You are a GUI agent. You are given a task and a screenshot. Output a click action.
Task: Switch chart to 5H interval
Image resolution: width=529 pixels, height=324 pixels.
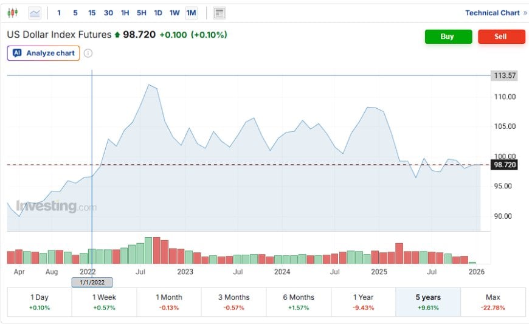(x=141, y=13)
